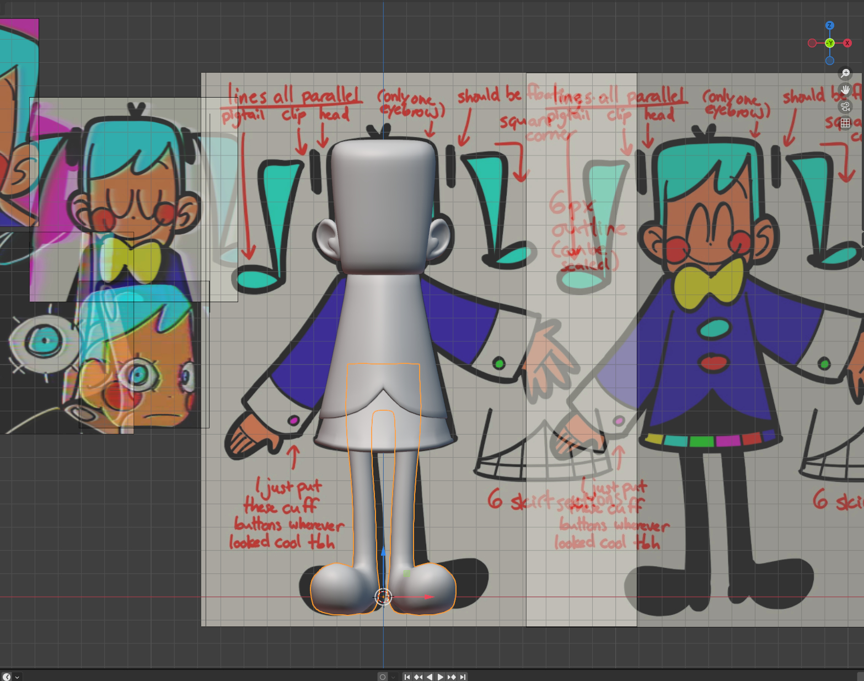This screenshot has height=681, width=864.
Task: Jump to the last frame
Action: coord(463,677)
